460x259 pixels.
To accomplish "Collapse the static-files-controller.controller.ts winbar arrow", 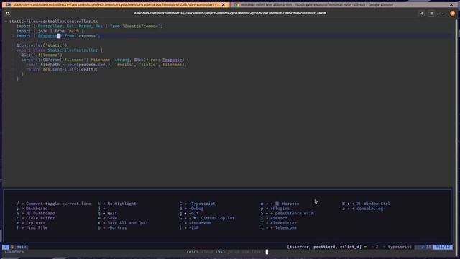I will point(6,22).
